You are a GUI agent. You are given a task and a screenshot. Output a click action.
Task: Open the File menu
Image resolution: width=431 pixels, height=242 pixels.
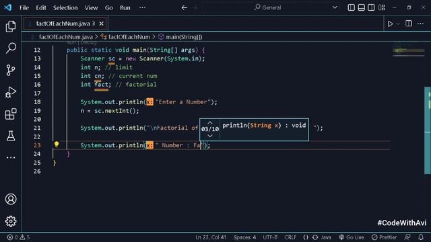point(24,7)
